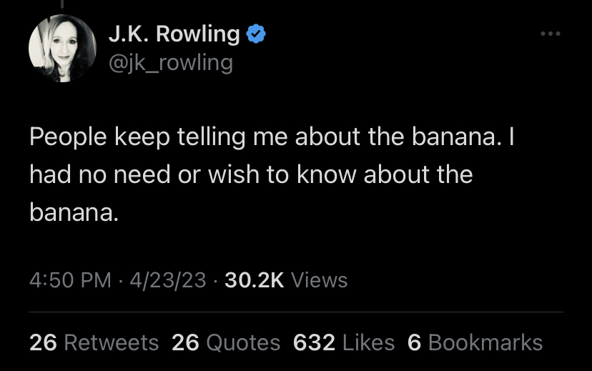Viewport: 592px width, 371px height.
Task: Click the divider line below the timestamp
Action: tap(296, 312)
